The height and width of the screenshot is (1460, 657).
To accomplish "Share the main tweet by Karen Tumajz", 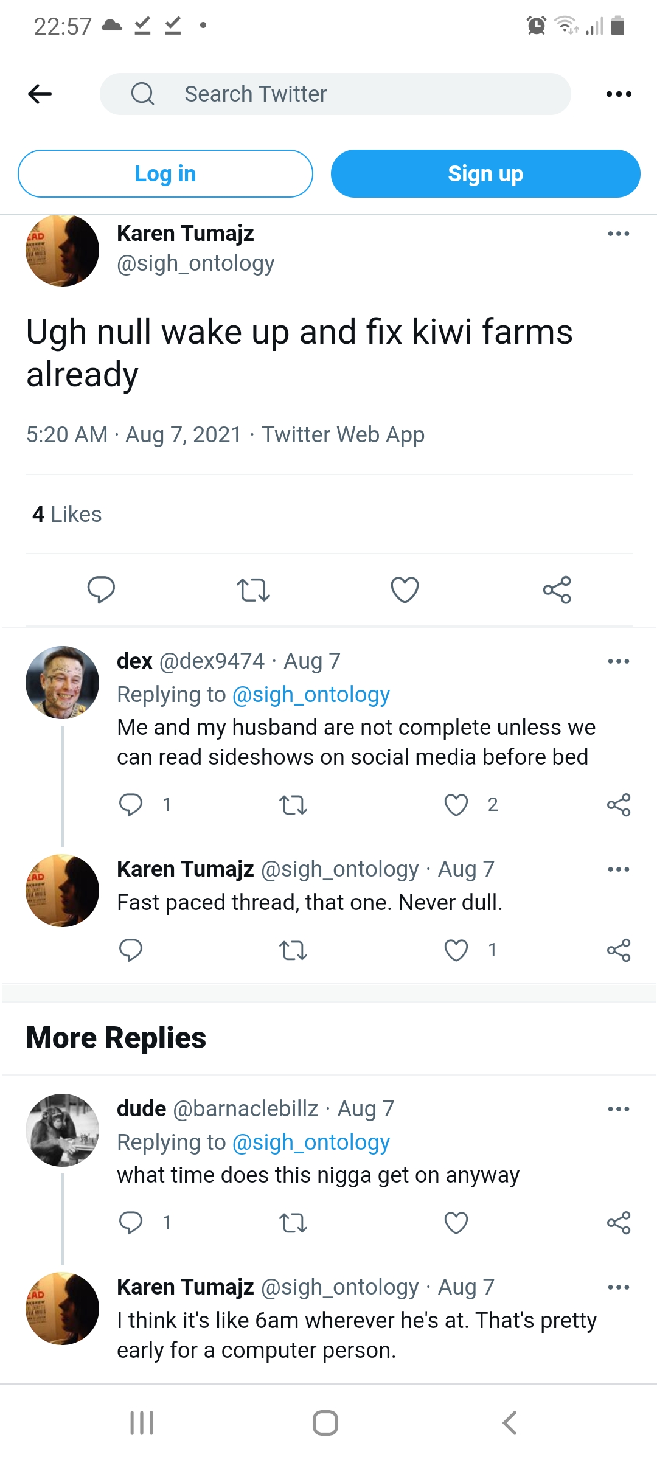I will (x=557, y=589).
